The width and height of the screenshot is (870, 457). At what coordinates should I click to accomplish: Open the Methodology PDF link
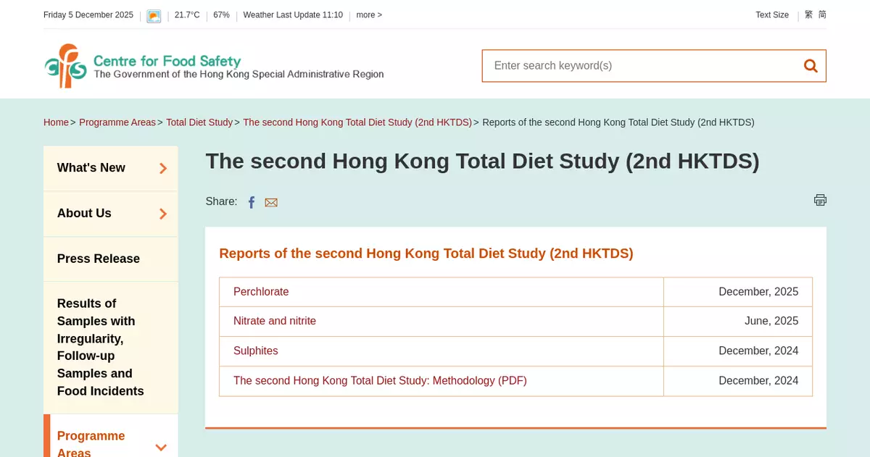[380, 380]
